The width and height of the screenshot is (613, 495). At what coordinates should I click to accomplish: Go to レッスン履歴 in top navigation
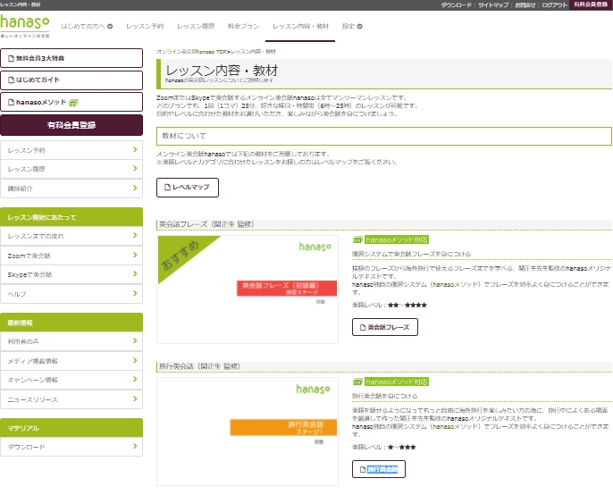point(196,26)
